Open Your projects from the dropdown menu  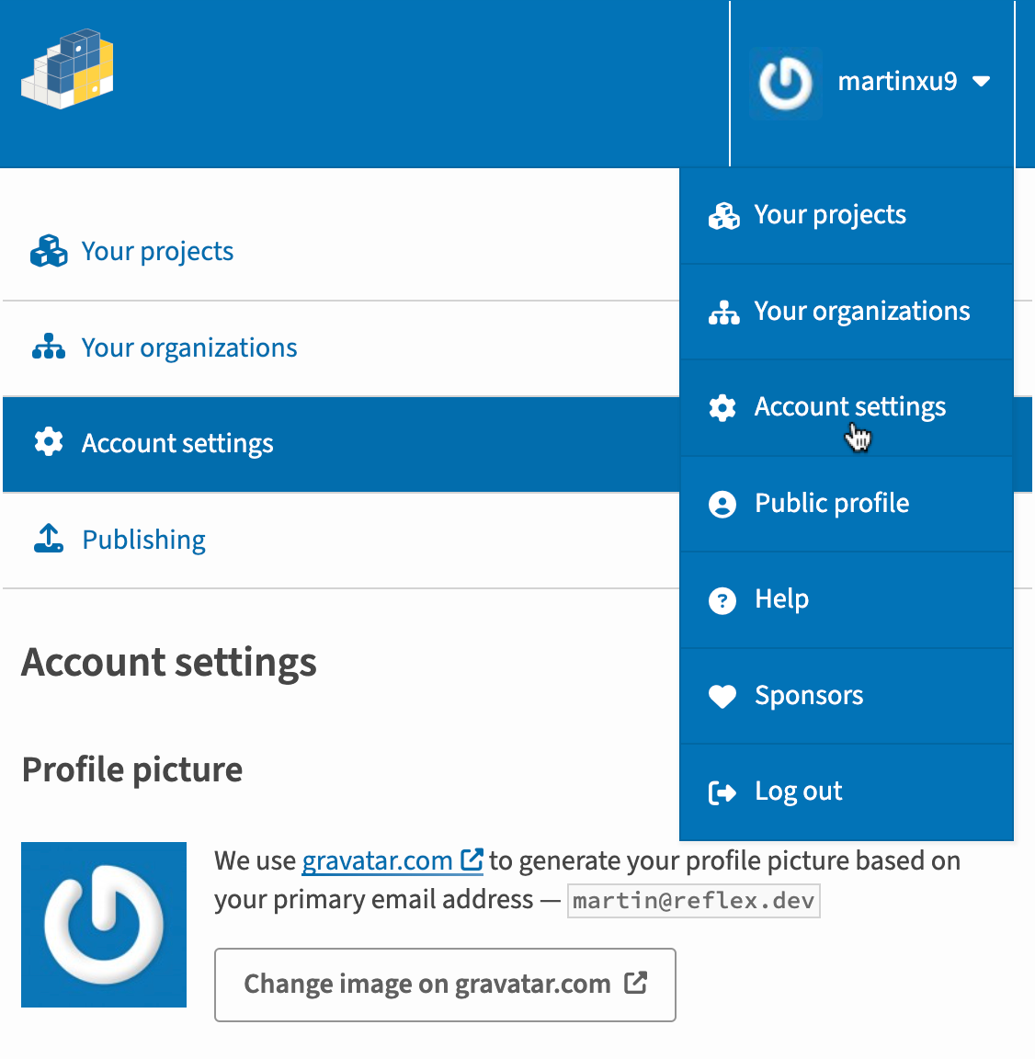pos(829,215)
